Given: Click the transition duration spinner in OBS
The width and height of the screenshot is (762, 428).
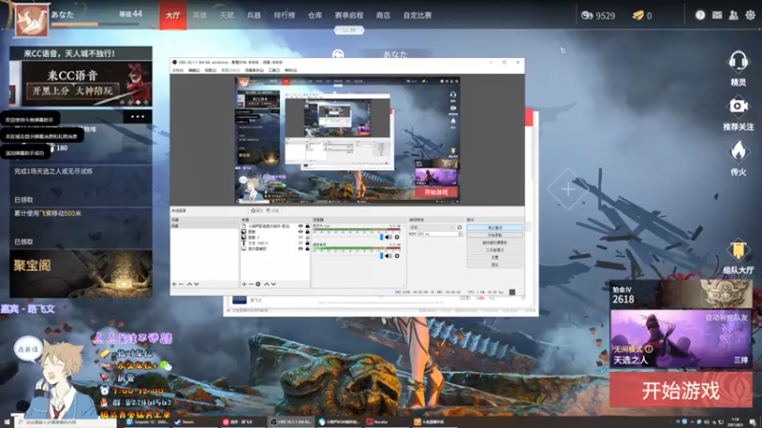Looking at the screenshot, I should tap(460, 234).
